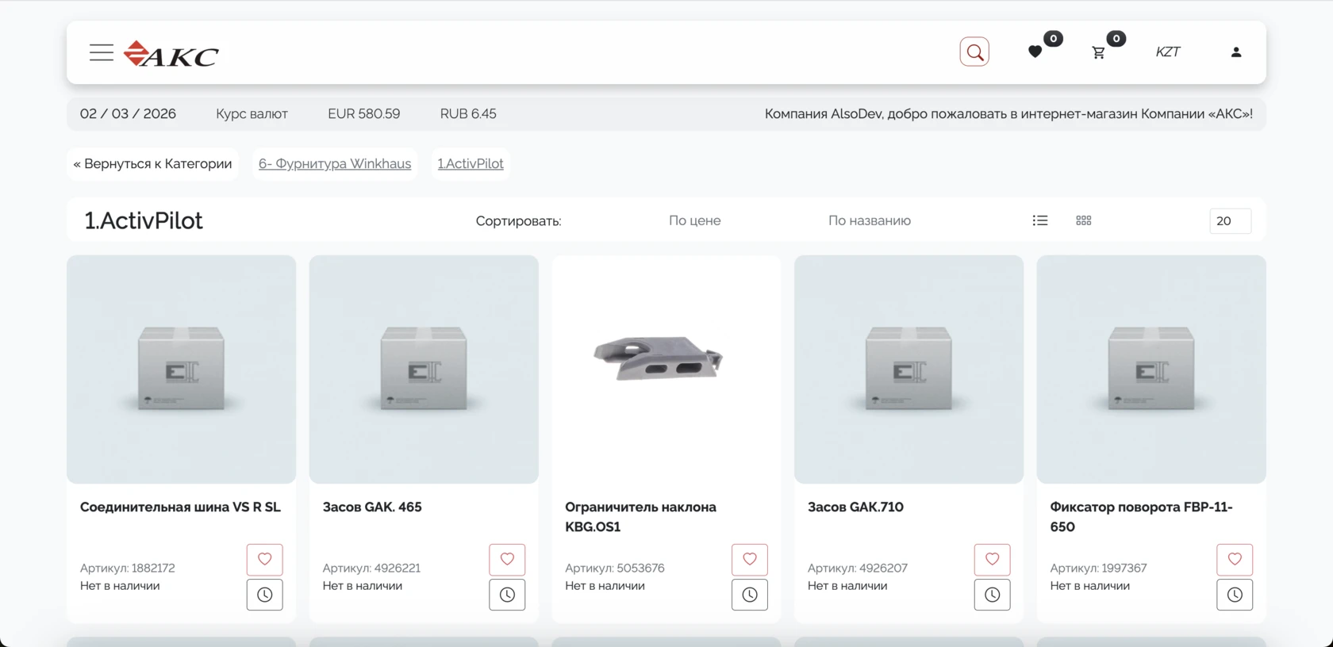
Task: Open the shopping cart
Action: (x=1098, y=52)
